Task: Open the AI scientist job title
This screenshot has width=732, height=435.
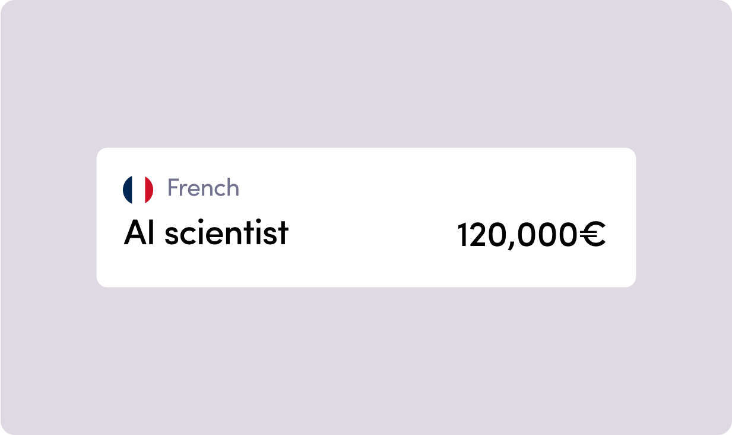Action: click(x=206, y=232)
